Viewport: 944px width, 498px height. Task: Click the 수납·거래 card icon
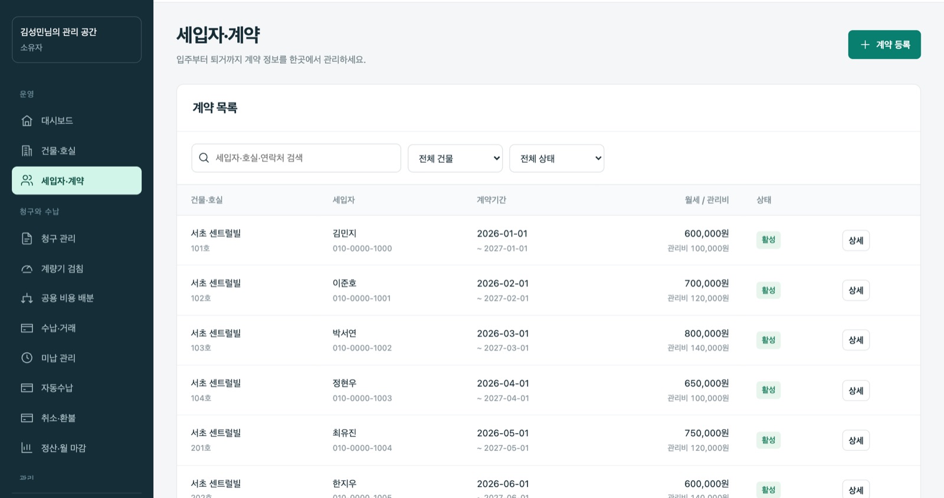pyautogui.click(x=27, y=328)
